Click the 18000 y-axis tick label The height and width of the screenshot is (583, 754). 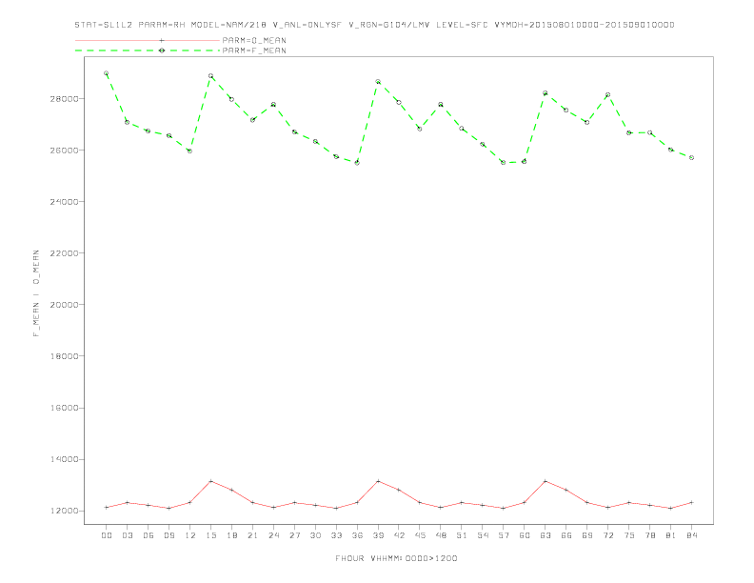(65, 356)
